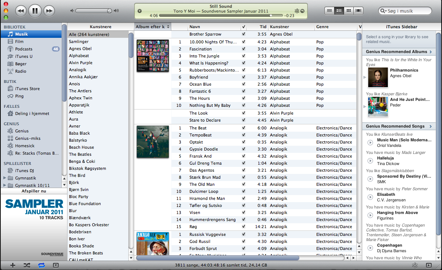Expand Genius Recommended Songs arrow
The image size is (442, 270).
pyautogui.click(x=431, y=126)
